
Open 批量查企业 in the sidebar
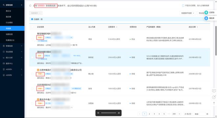point(10,40)
